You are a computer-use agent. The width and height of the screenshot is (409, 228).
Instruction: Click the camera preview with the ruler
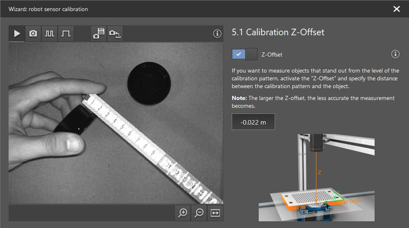click(x=116, y=123)
